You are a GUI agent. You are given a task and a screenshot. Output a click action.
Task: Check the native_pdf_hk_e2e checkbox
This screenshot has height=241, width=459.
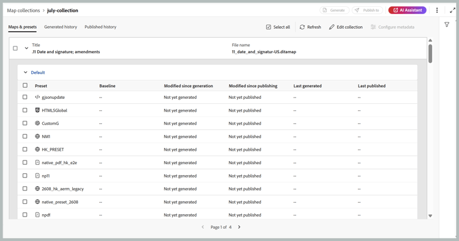pyautogui.click(x=25, y=162)
